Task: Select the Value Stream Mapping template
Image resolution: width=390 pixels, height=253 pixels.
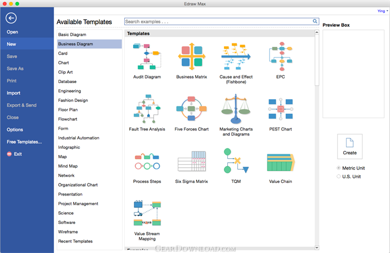Action: (147, 213)
